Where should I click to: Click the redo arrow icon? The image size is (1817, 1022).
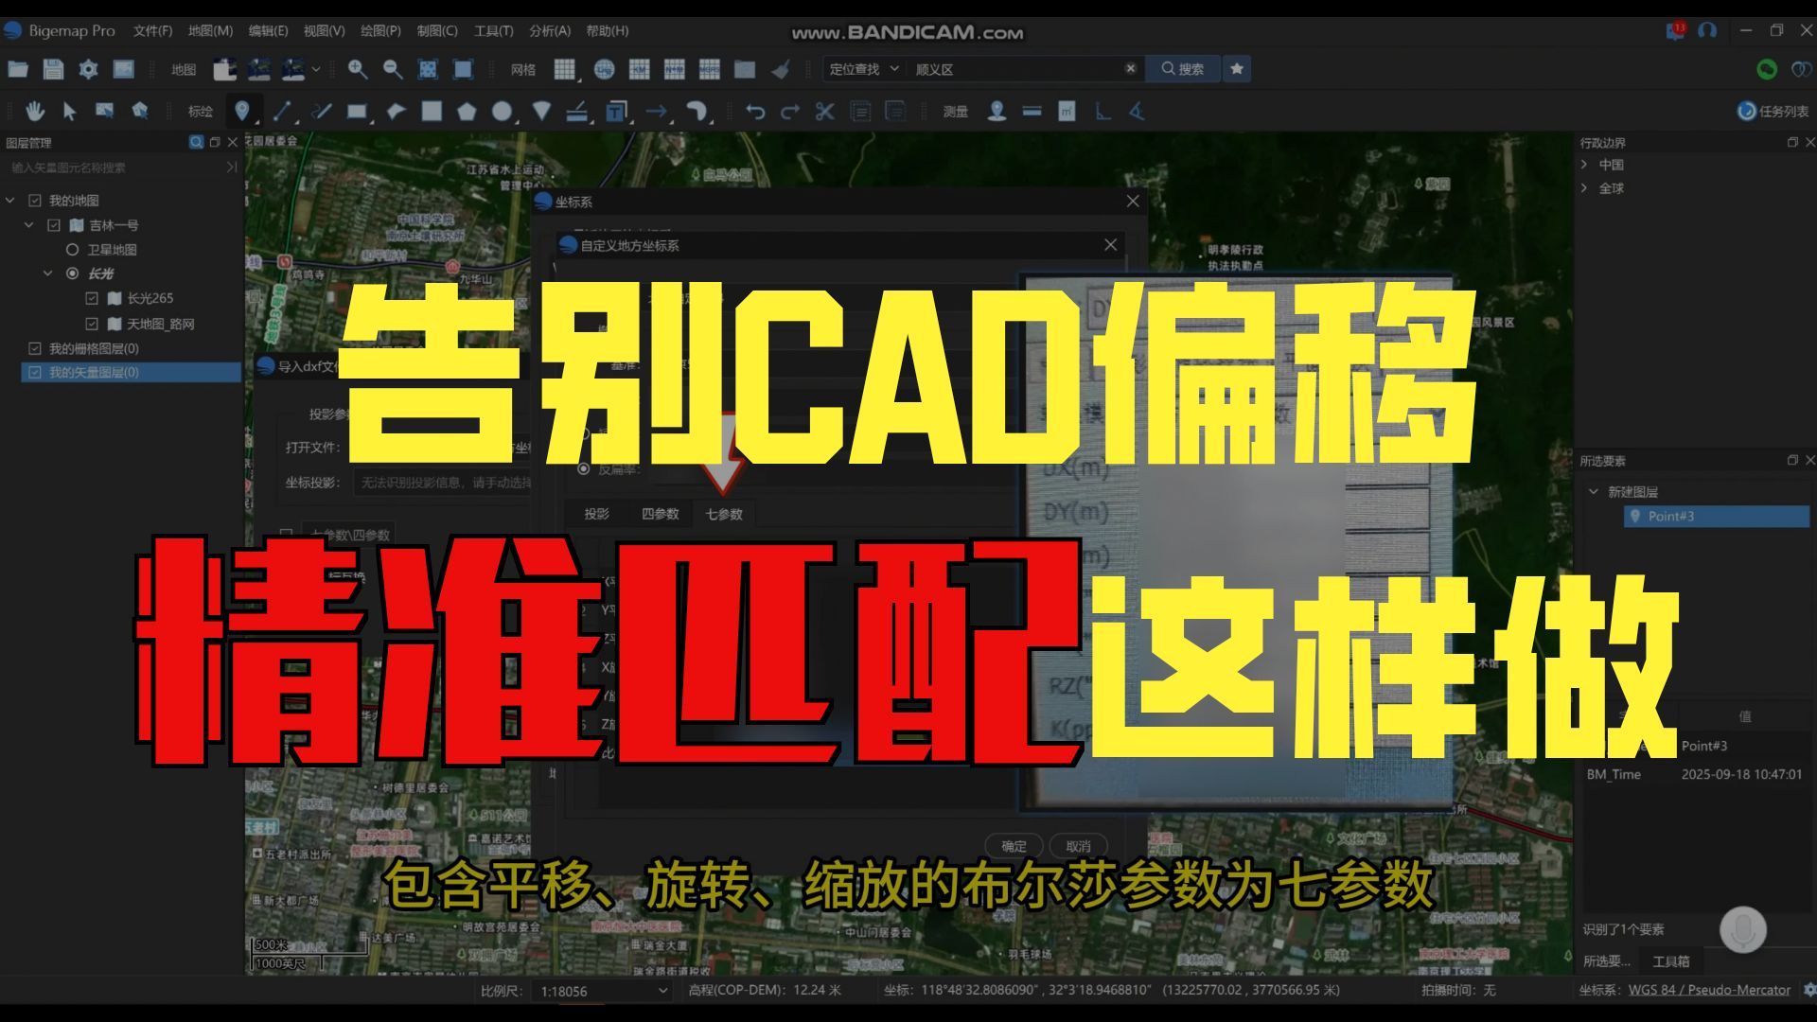coord(790,112)
